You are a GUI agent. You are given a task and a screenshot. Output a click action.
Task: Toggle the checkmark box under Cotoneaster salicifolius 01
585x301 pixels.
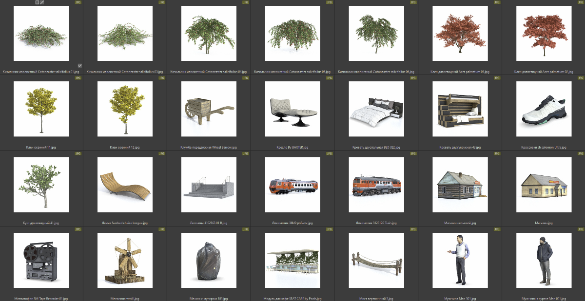[79, 65]
